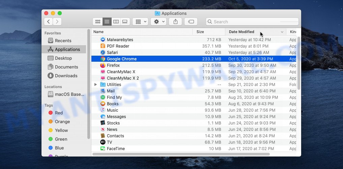
Task: Click the Firefox app icon
Action: 103,65
